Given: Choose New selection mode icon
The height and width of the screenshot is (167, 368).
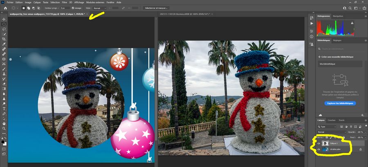Looking at the screenshot, I should coord(24,8).
